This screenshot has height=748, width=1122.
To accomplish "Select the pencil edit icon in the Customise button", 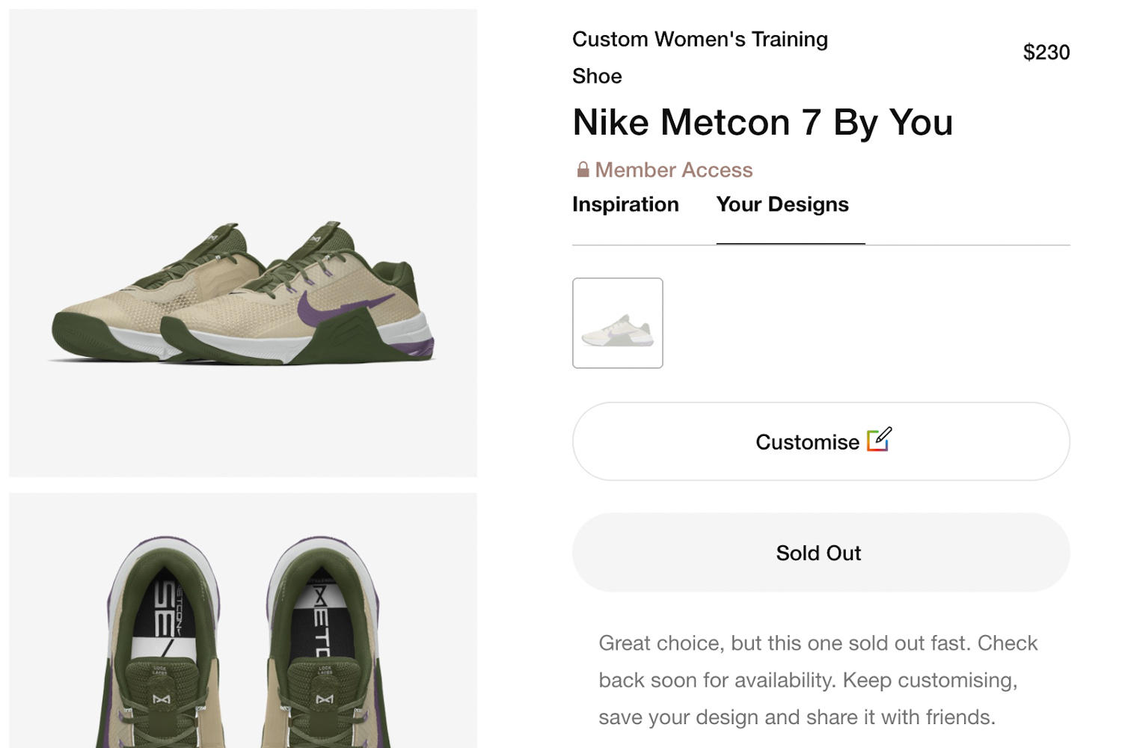I will click(x=880, y=441).
